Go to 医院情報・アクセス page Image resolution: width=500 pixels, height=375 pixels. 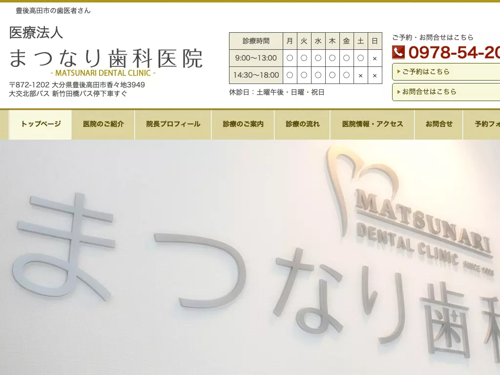(373, 125)
